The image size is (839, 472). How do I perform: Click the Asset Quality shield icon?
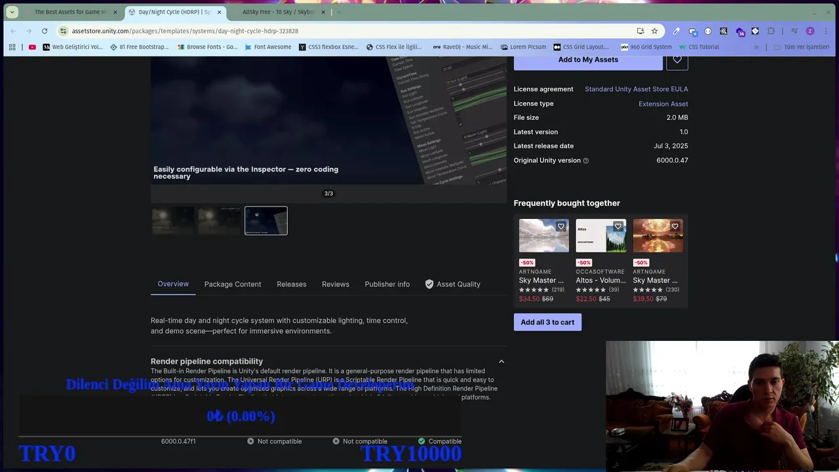pos(429,284)
